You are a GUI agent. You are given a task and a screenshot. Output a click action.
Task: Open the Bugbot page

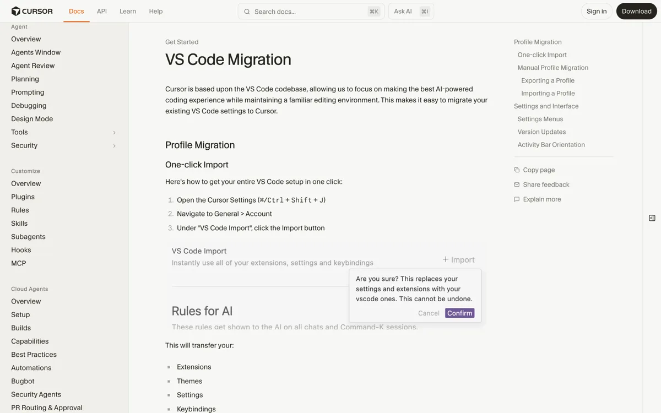click(23, 381)
